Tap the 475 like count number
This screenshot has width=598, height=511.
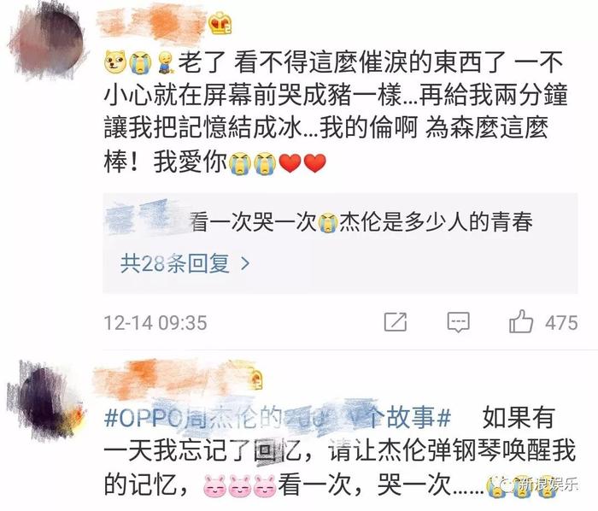coord(561,323)
